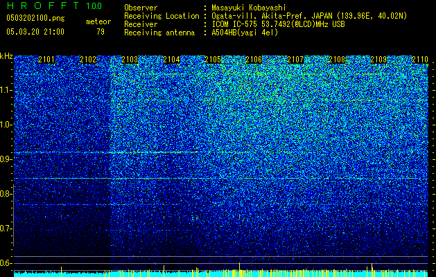Click time marker 2103
436x277 pixels.
(x=130, y=59)
